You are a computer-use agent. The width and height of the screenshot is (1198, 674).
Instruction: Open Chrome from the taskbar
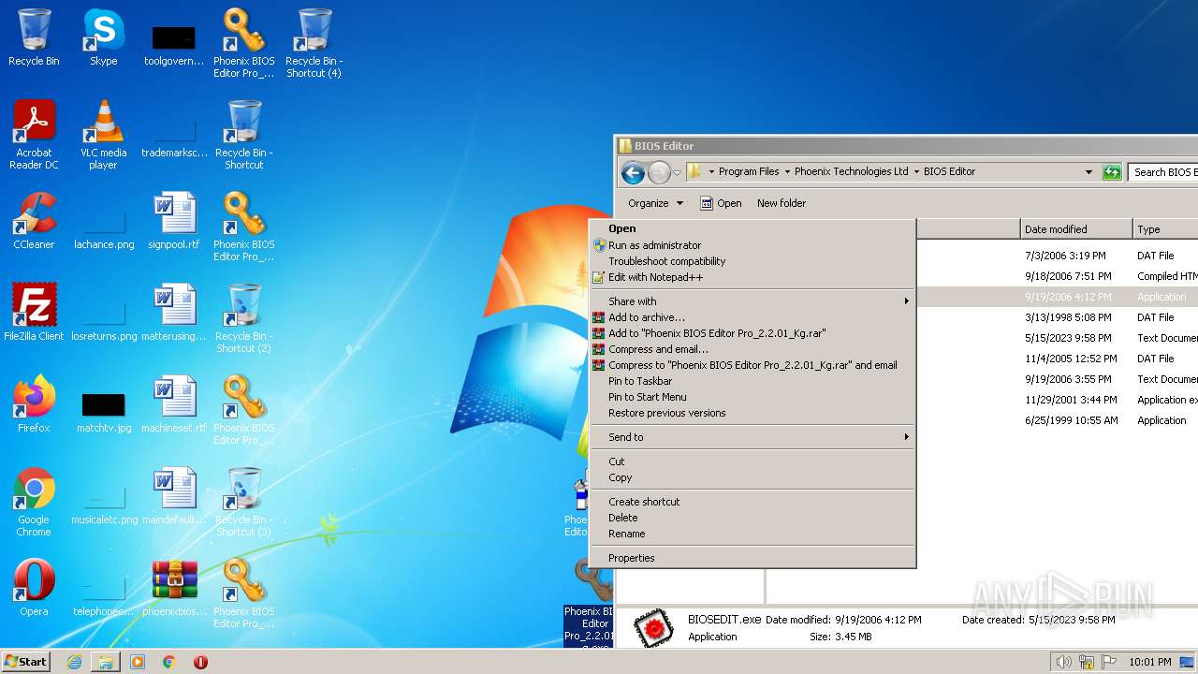(x=169, y=662)
